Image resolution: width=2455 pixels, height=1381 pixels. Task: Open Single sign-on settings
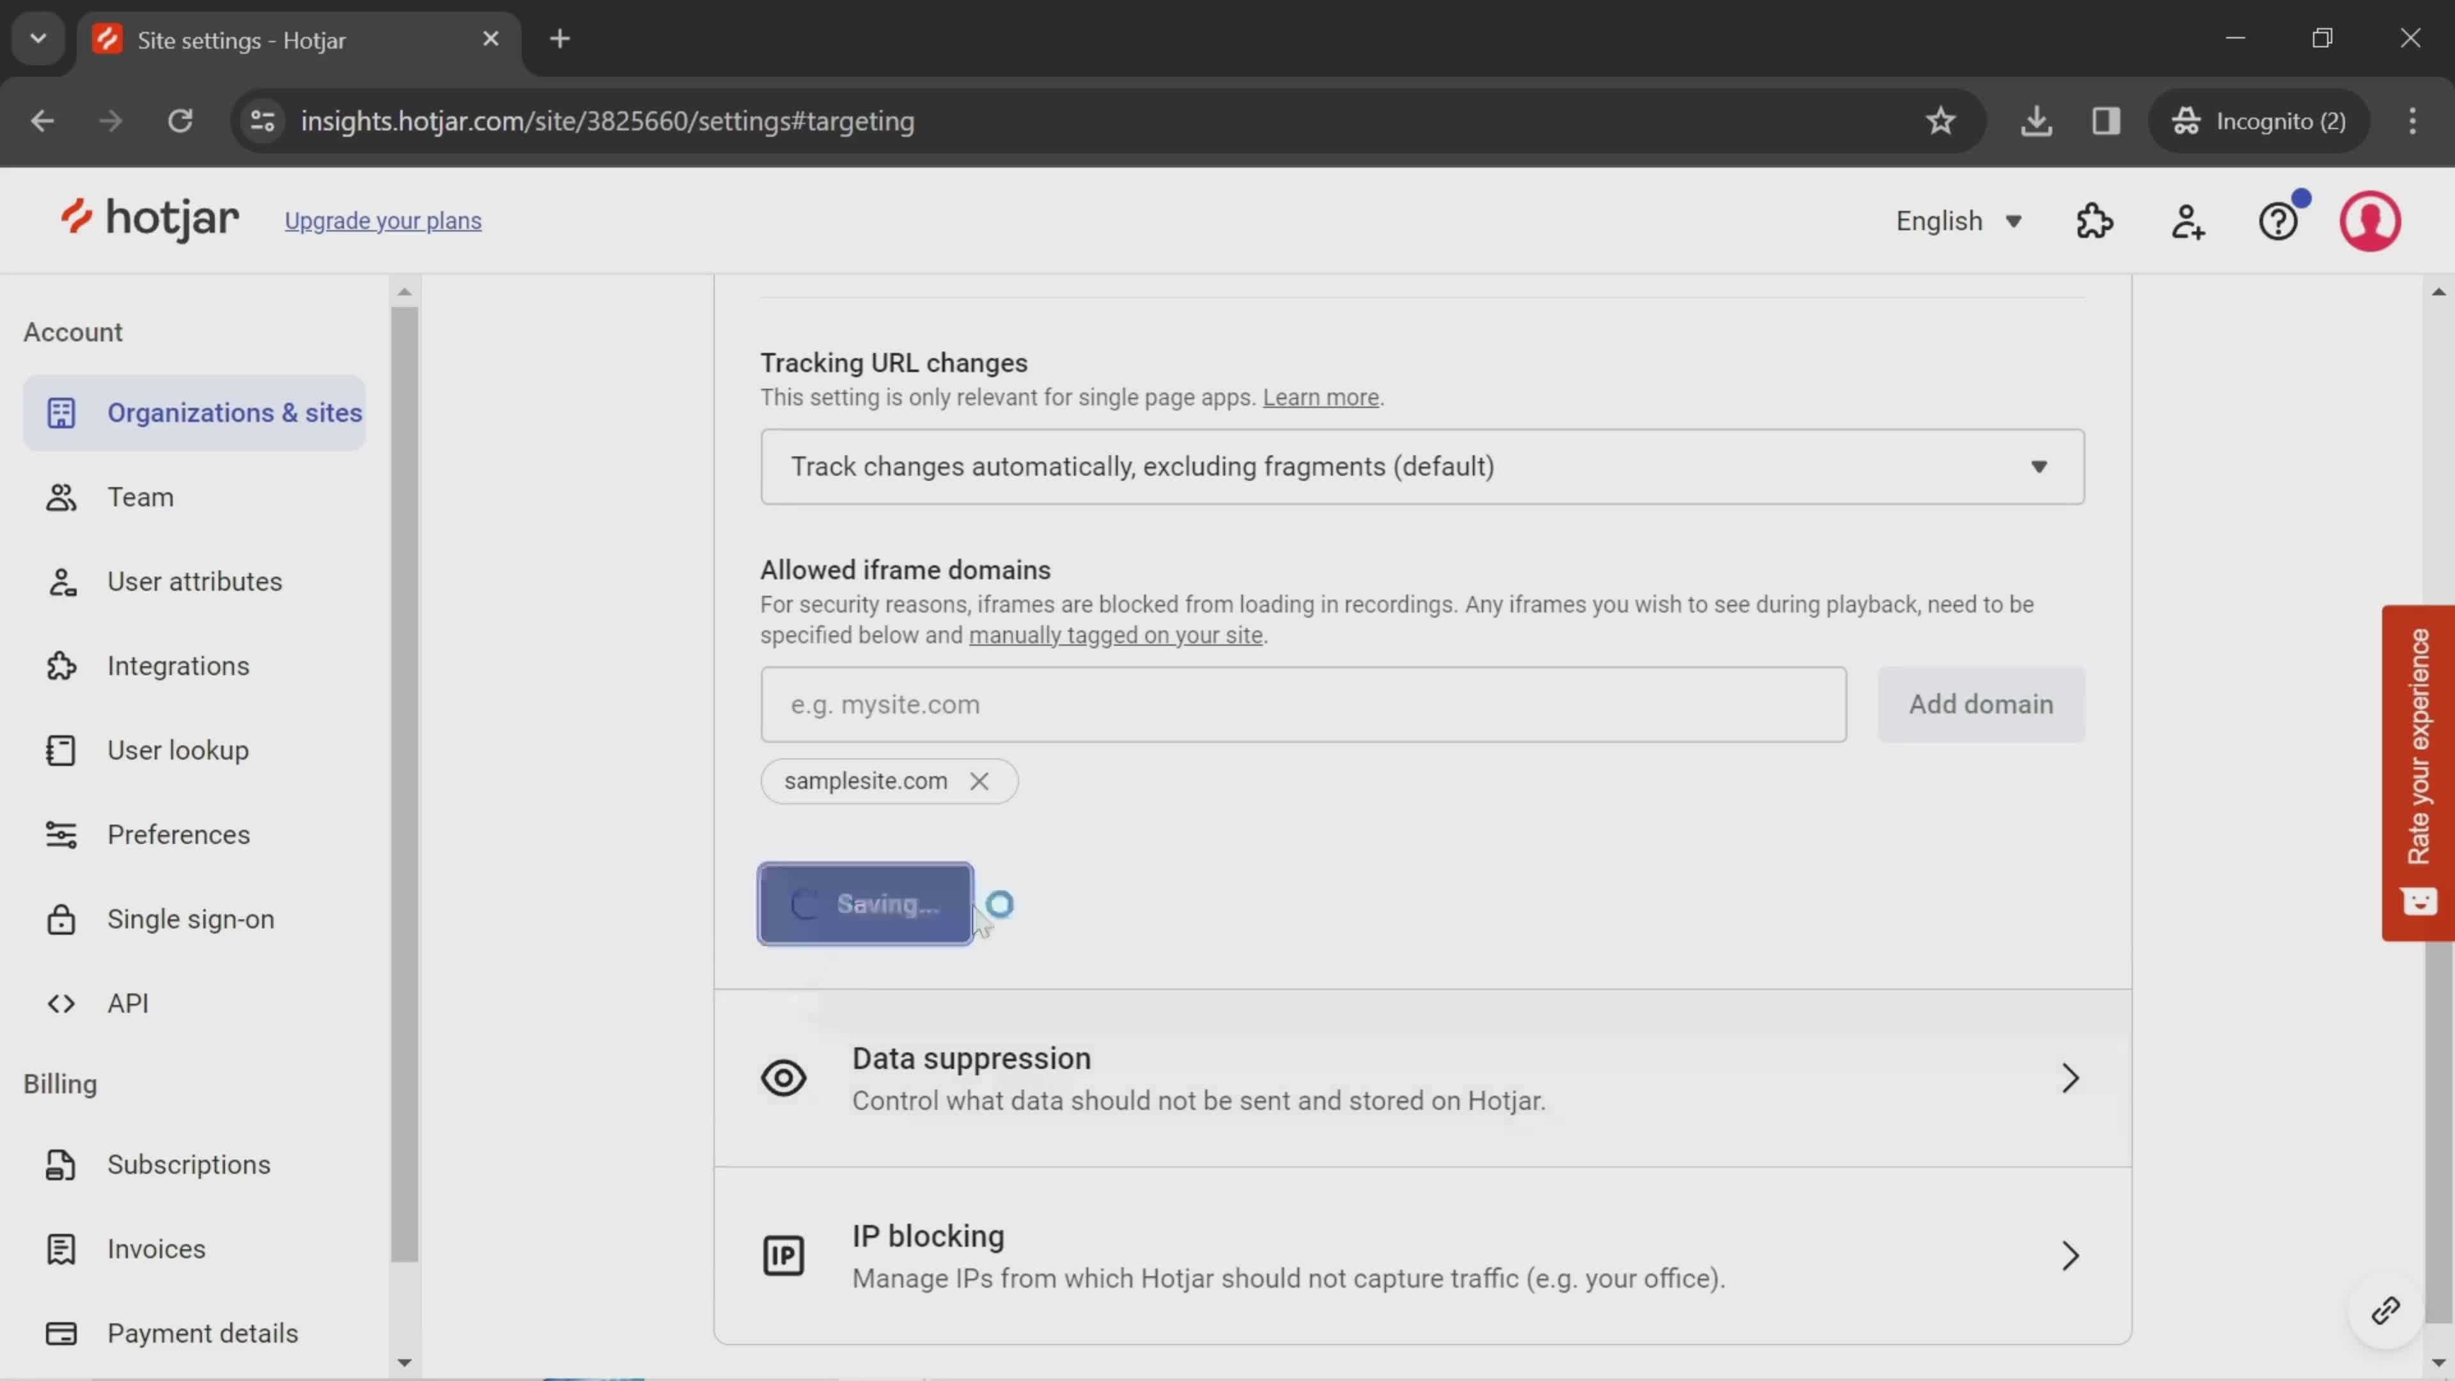[x=189, y=919]
